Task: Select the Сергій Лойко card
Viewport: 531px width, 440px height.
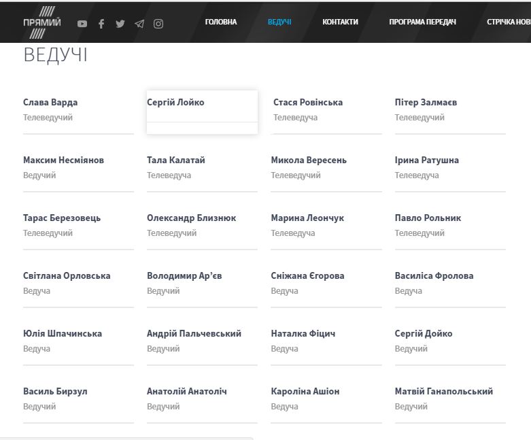Action: (175, 103)
